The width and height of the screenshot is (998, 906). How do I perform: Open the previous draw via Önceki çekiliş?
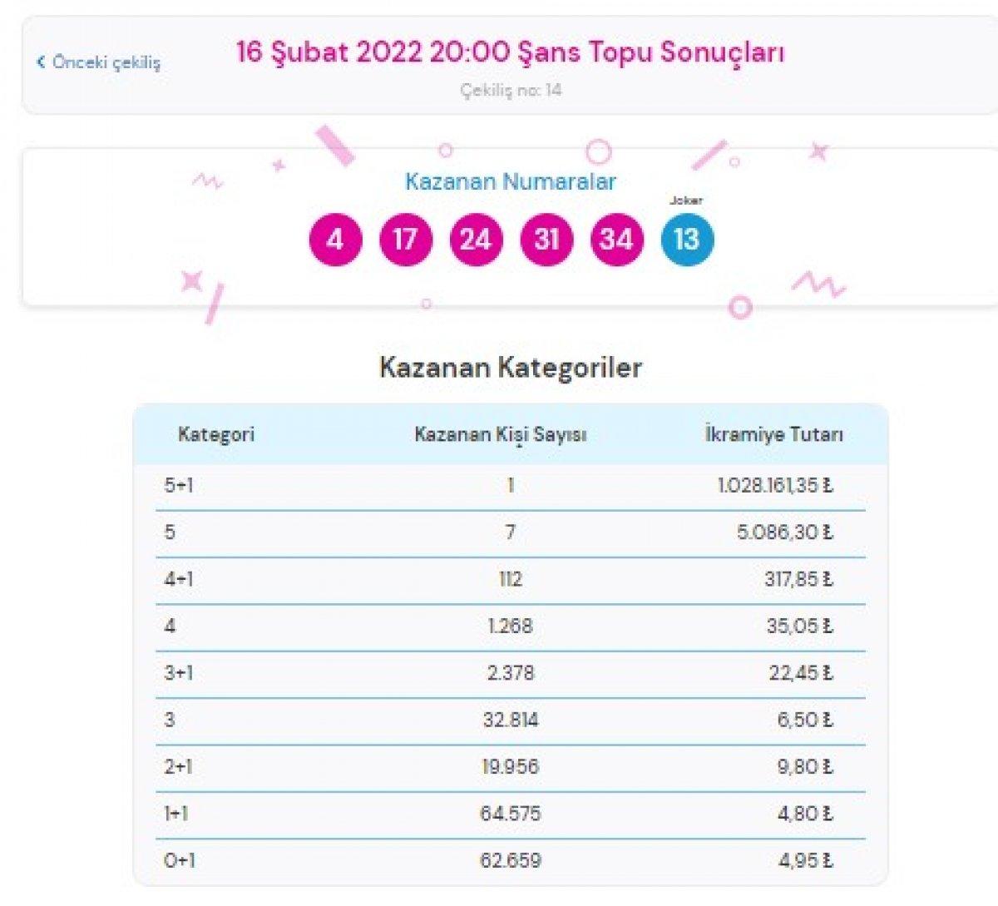(x=106, y=61)
